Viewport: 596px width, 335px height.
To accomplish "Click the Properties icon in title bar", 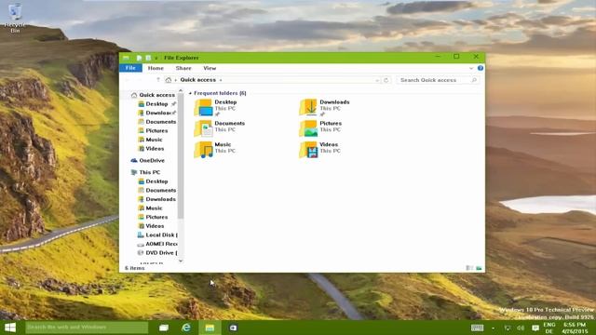I will 139,58.
